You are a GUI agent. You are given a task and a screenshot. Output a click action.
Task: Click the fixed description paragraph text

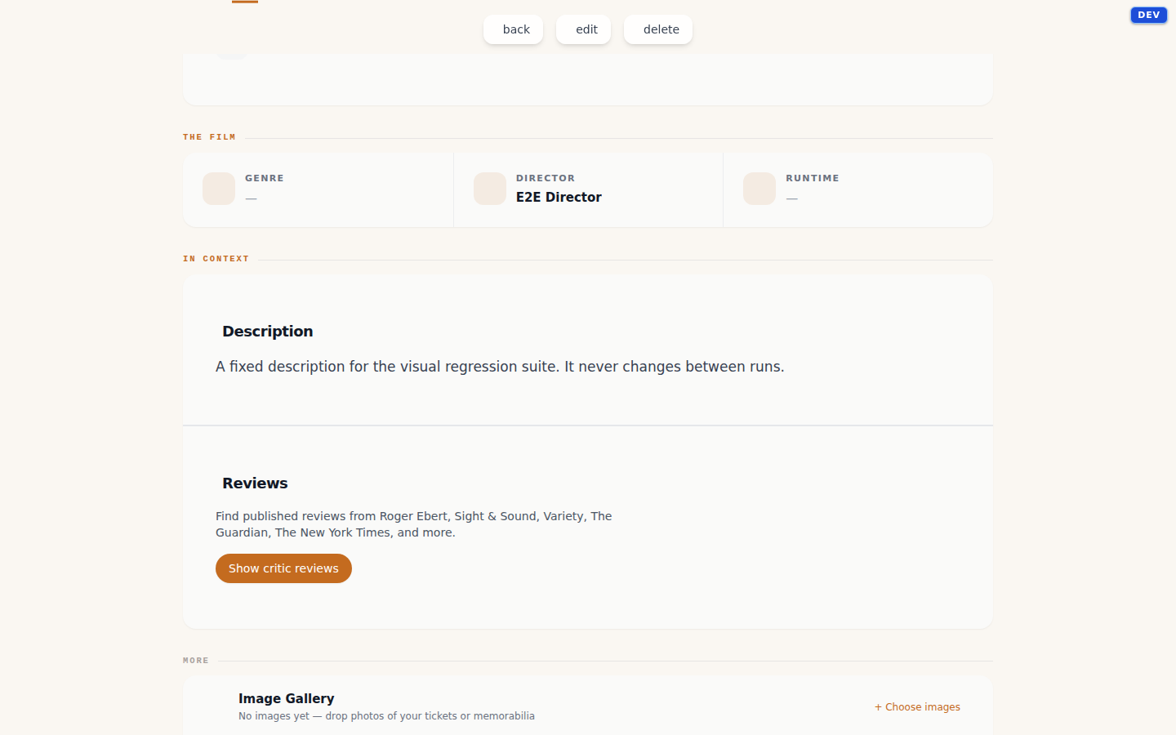coord(500,367)
